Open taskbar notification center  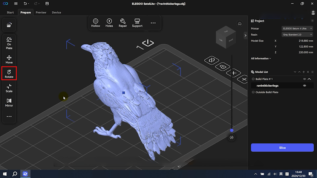coord(311,174)
